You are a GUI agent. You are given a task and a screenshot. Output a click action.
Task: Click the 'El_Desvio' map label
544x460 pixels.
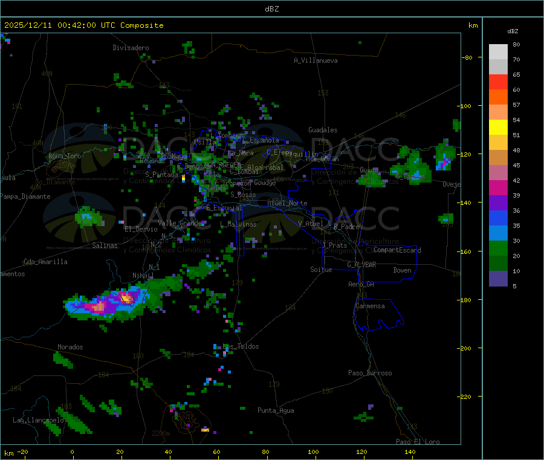(141, 229)
